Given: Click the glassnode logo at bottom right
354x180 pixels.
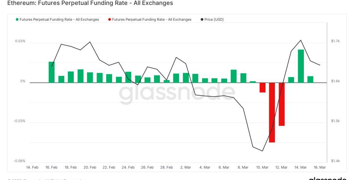Looking at the screenshot, I should click(x=327, y=178).
